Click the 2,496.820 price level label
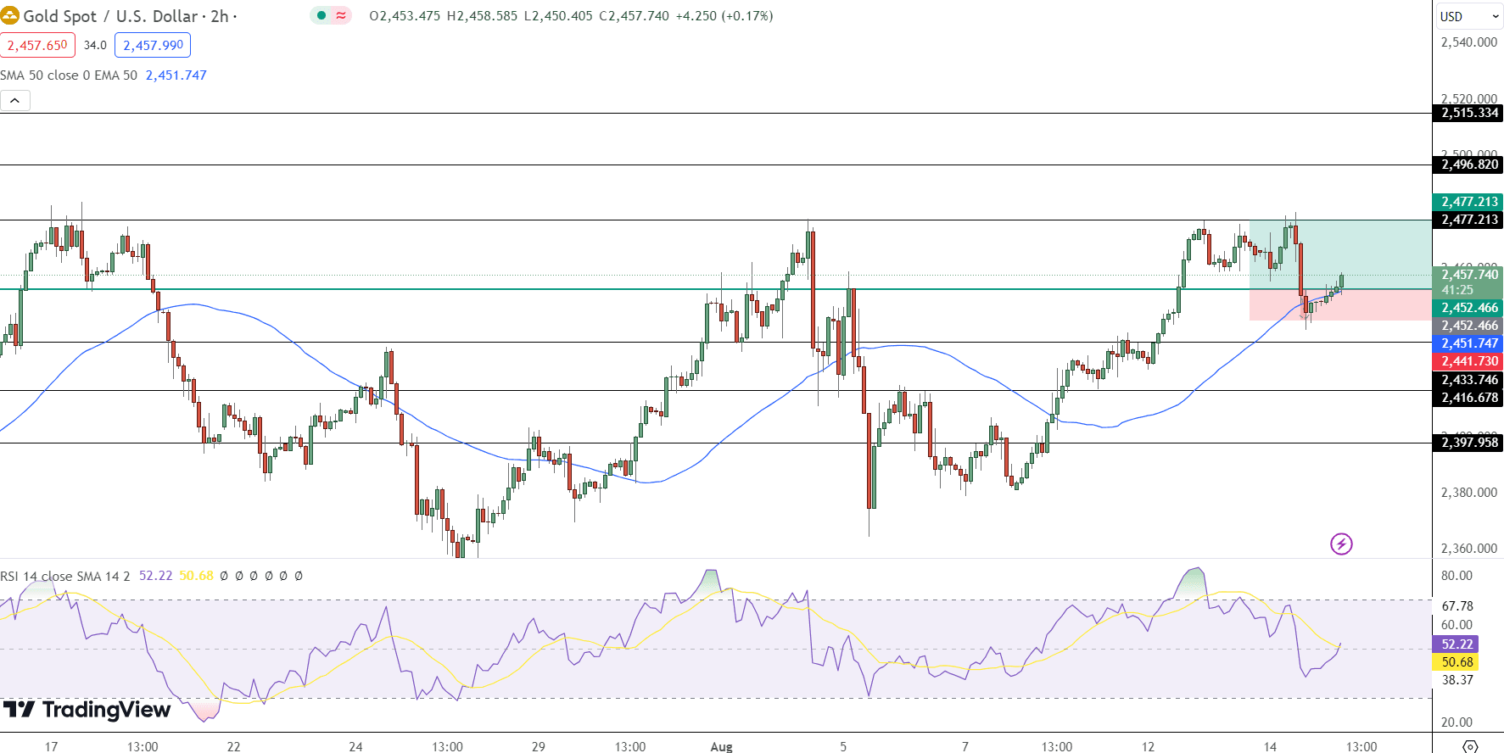The height and width of the screenshot is (753, 1504). [x=1468, y=165]
